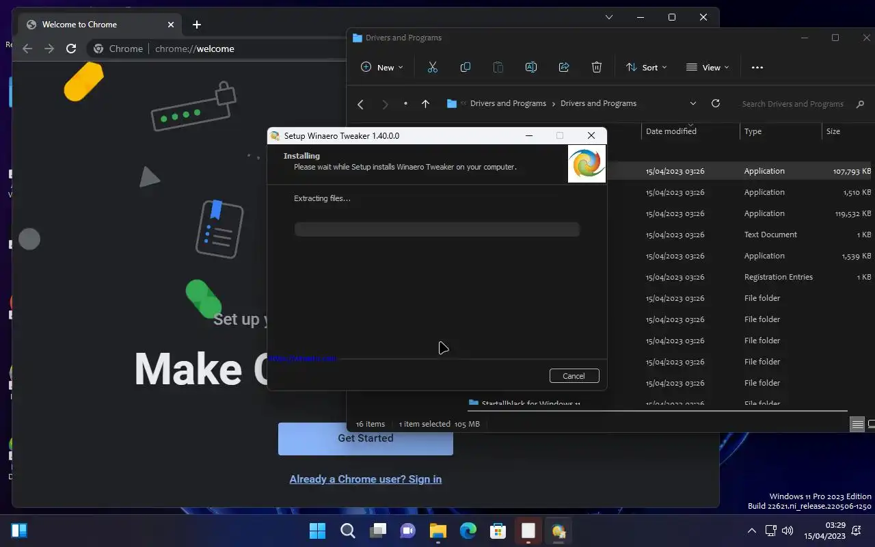Click the Winaero Tweaker logo image
This screenshot has width=875, height=547.
(x=587, y=163)
